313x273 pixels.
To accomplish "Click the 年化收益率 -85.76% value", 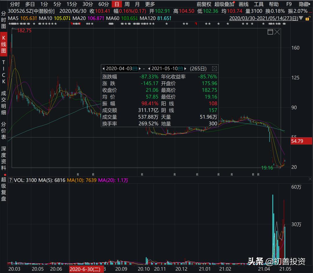I will click(x=208, y=77).
